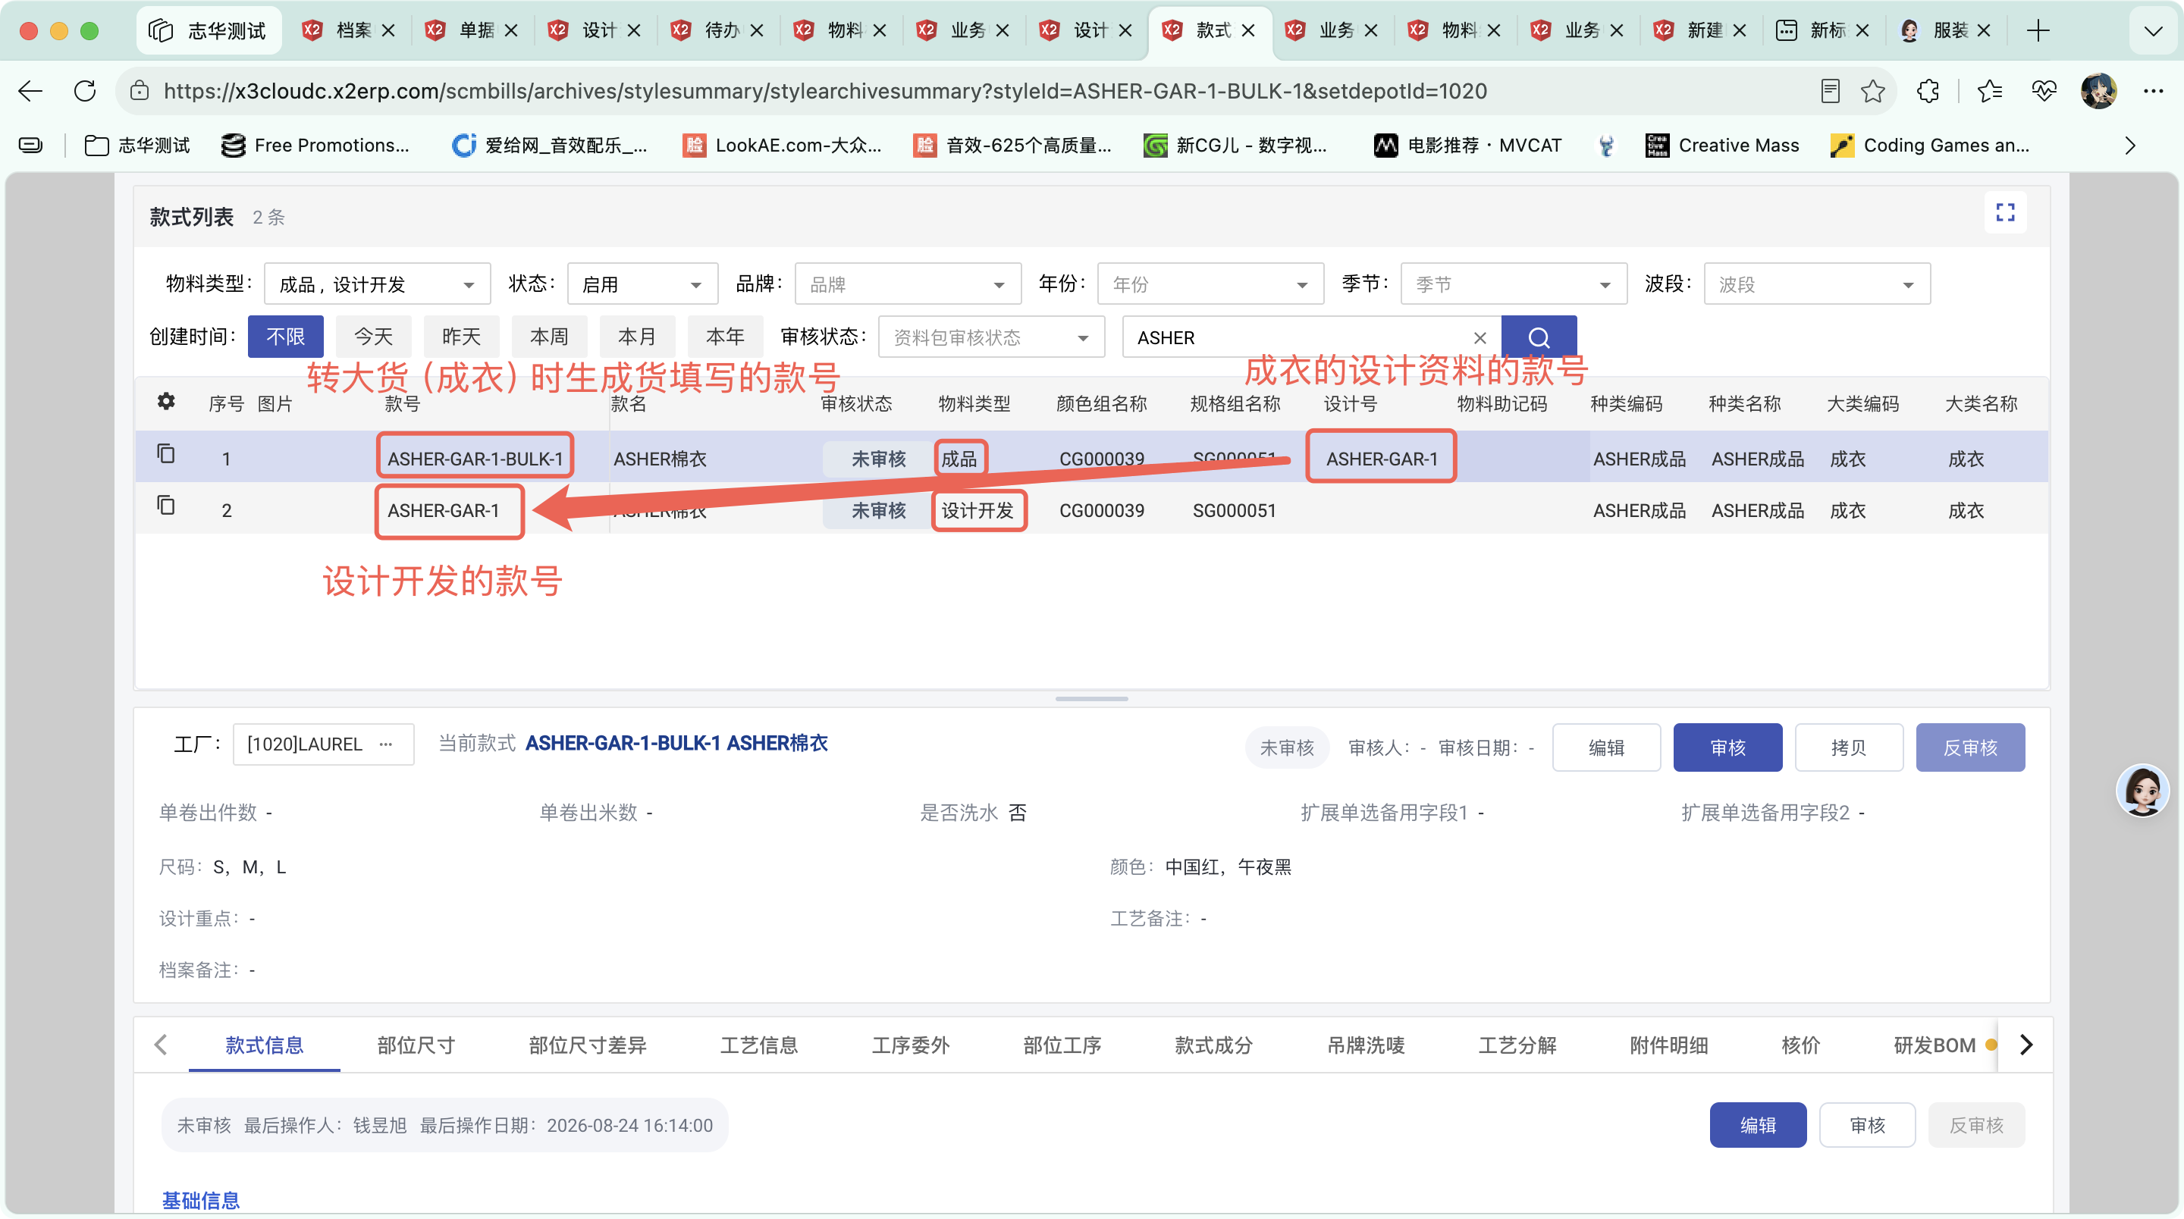Open the 年份 dropdown

tap(1211, 284)
